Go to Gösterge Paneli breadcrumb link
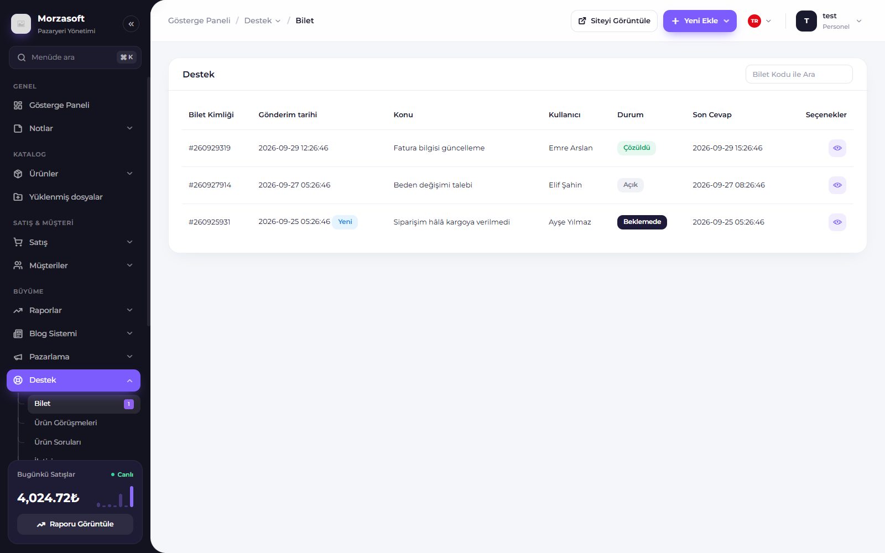 (x=199, y=21)
